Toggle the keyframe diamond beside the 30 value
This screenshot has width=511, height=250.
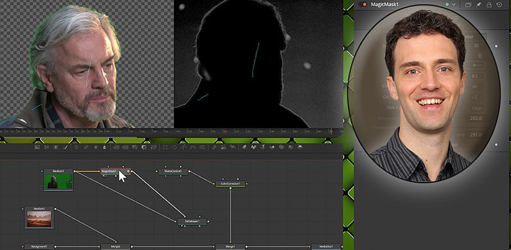click(496, 46)
